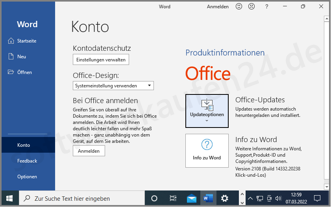This screenshot has height=207, width=331.
Task: Click the taskbar scroll up arrow
Action: click(x=242, y=194)
